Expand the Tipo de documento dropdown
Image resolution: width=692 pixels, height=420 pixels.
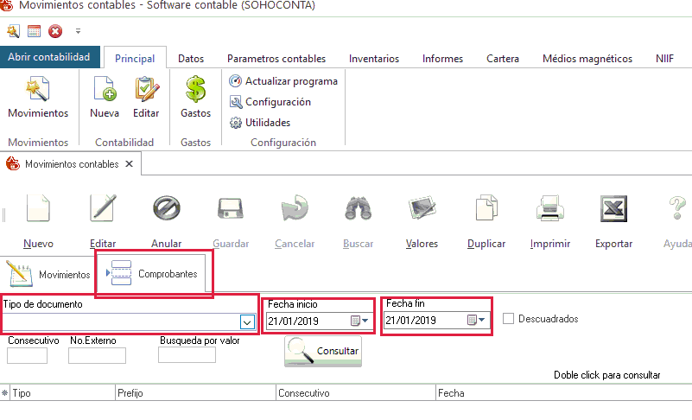(246, 321)
